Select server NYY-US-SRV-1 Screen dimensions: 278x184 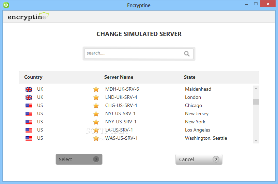coord(121,122)
